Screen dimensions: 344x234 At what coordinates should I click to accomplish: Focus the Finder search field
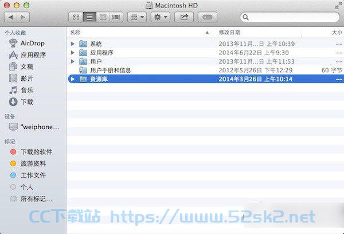pyautogui.click(x=290, y=17)
